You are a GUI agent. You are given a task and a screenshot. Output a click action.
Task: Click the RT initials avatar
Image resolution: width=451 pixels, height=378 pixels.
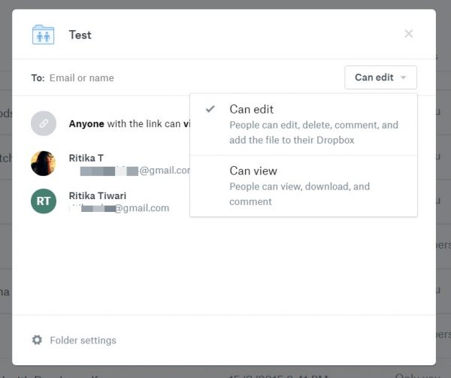point(44,201)
